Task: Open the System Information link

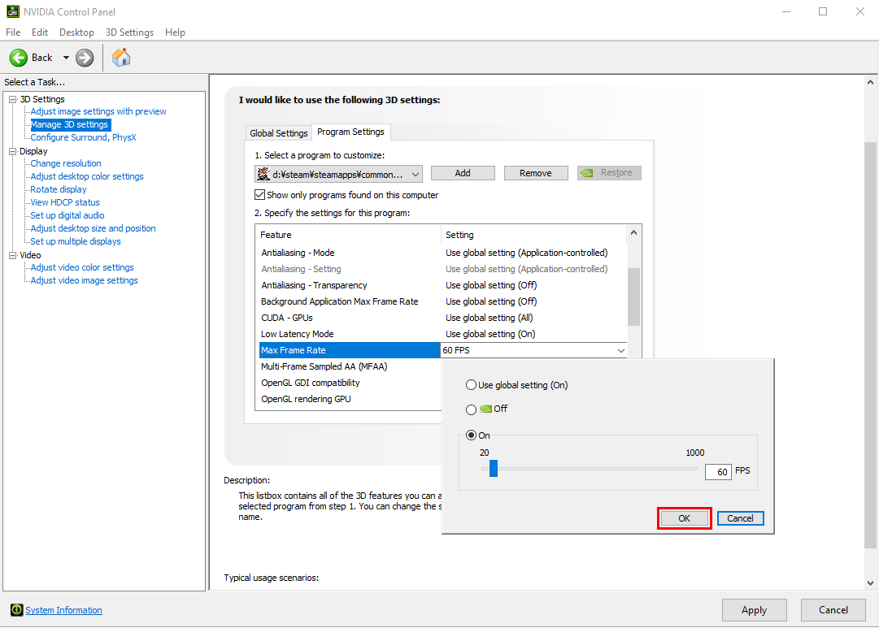Action: [64, 610]
